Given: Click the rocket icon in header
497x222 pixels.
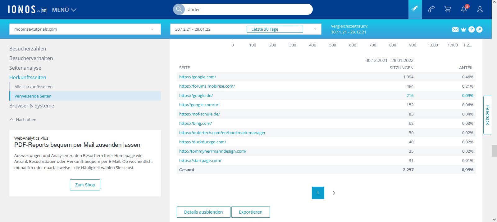Looking at the screenshot, I should point(415,10).
